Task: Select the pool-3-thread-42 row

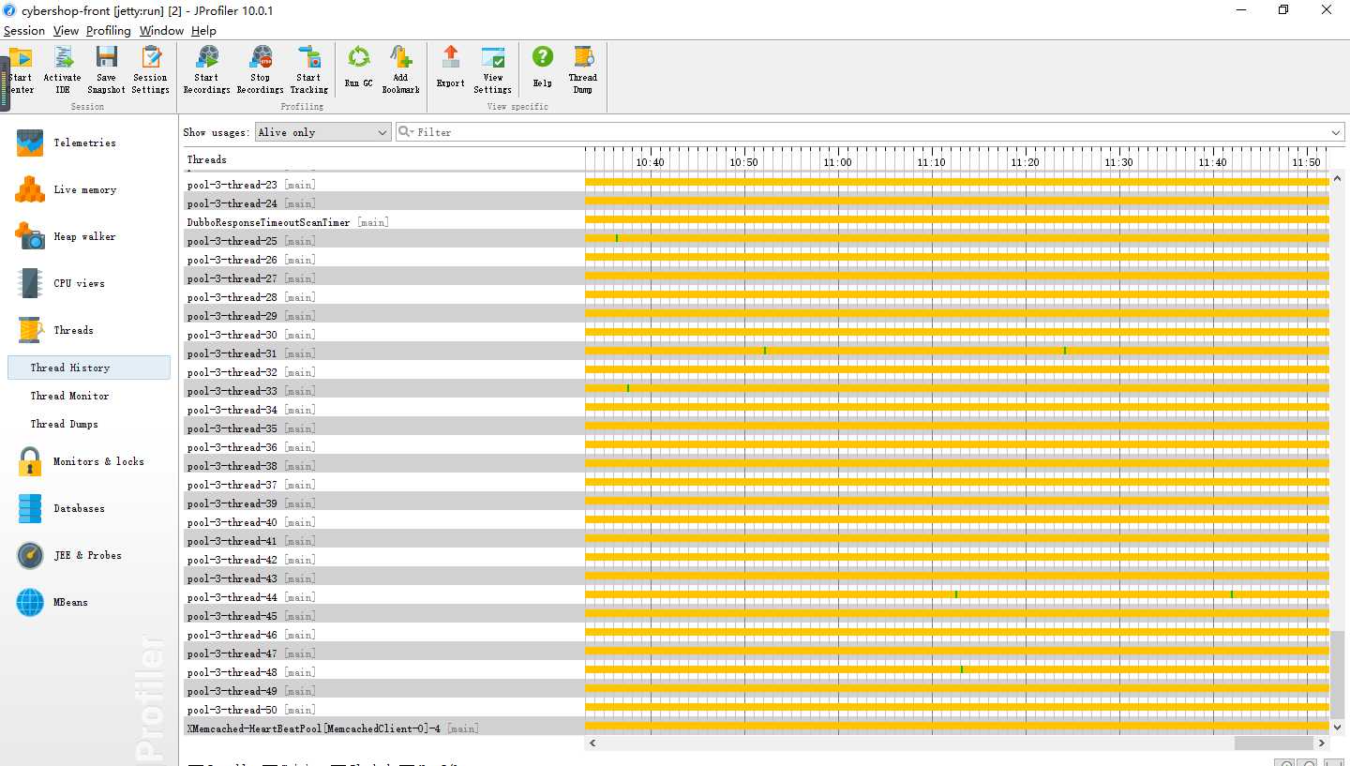Action: (756, 560)
